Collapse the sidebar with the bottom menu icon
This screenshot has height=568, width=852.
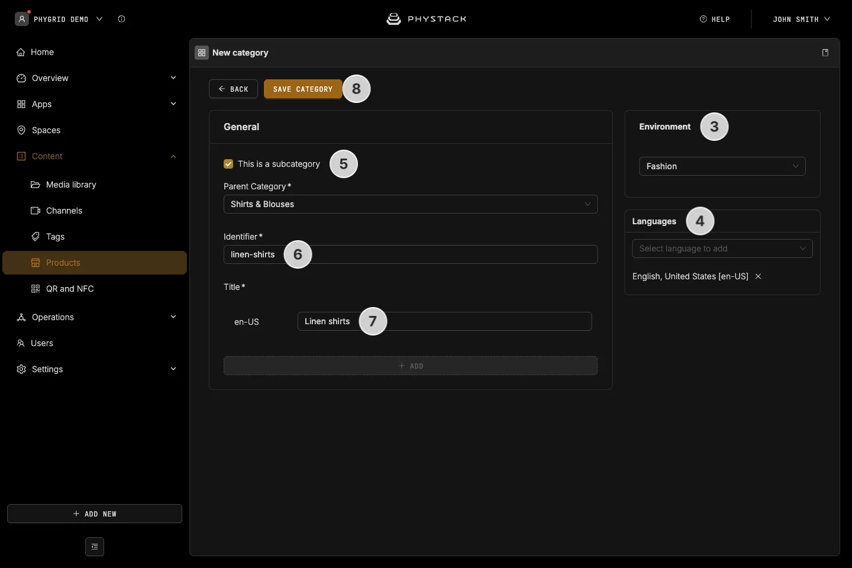tap(95, 547)
